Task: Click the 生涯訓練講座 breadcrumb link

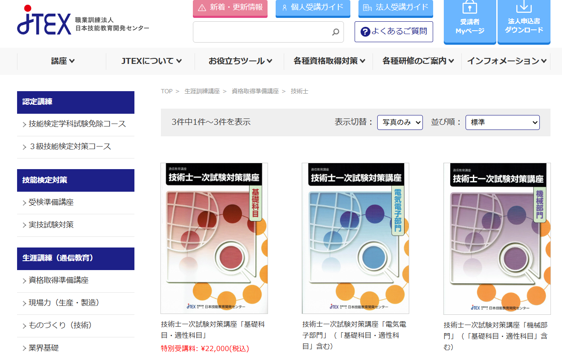Action: [202, 91]
